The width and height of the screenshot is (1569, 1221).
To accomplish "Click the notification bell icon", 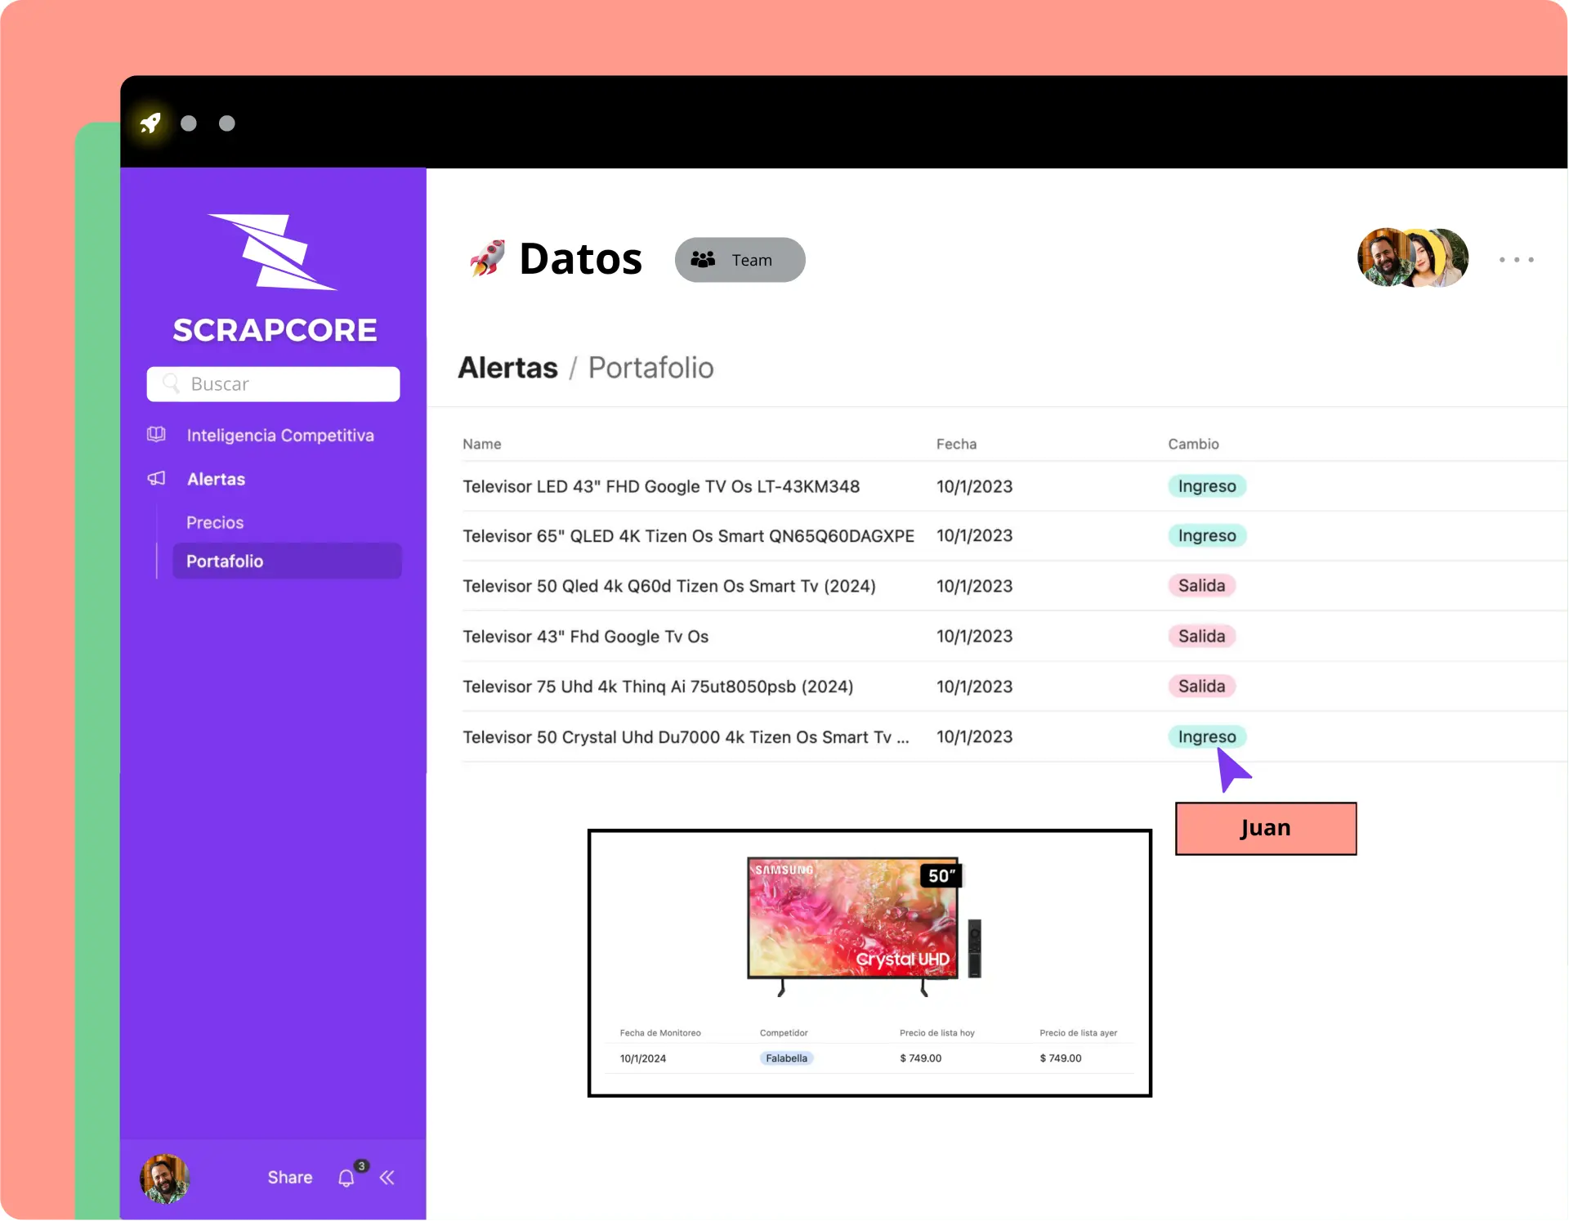I will [x=346, y=1178].
